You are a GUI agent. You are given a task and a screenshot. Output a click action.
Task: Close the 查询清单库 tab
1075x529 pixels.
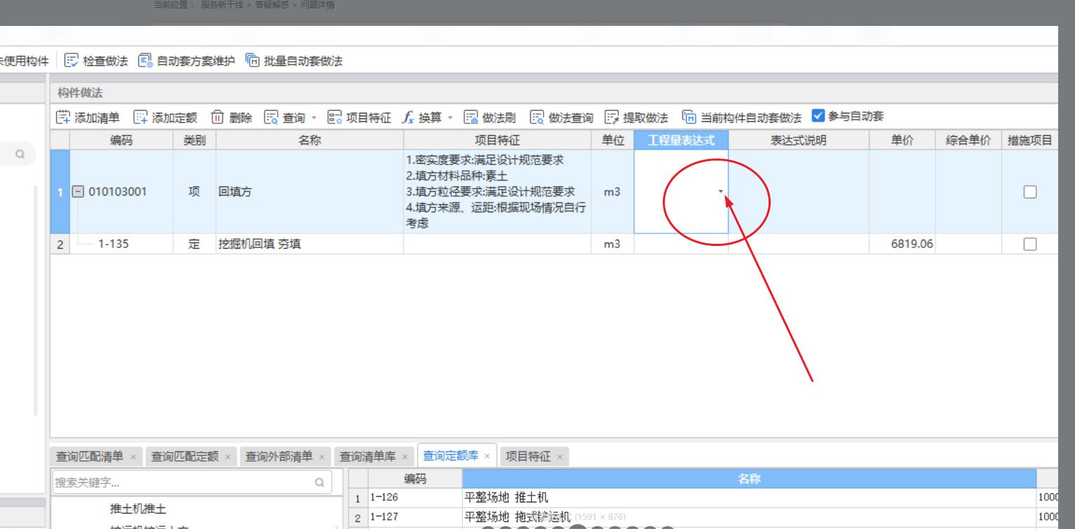pyautogui.click(x=406, y=458)
